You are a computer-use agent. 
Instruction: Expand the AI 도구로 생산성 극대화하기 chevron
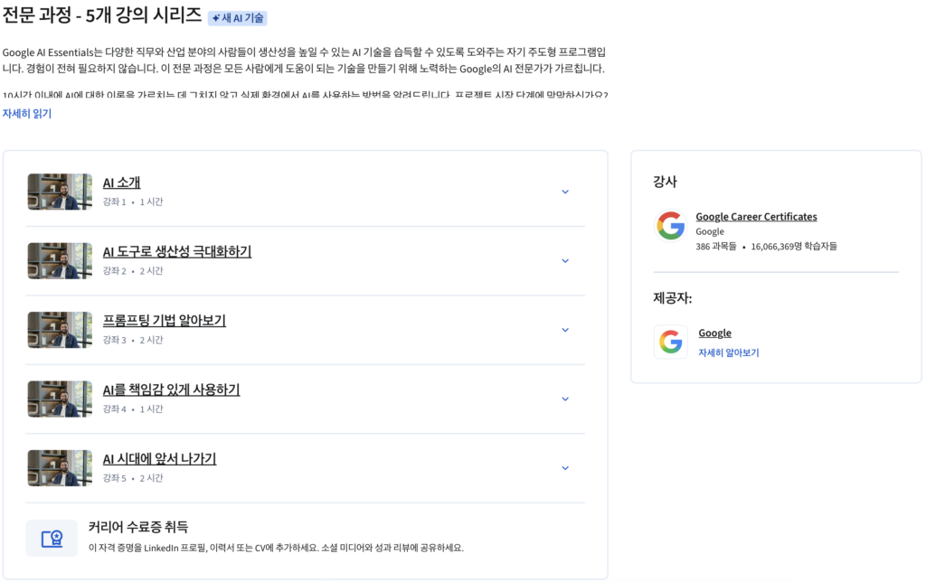[565, 261]
